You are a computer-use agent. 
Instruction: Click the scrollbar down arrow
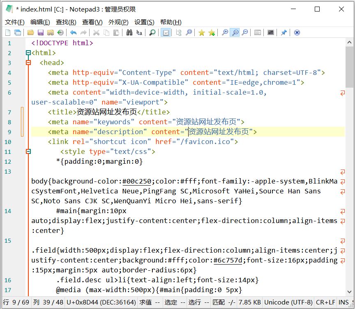click(349, 292)
